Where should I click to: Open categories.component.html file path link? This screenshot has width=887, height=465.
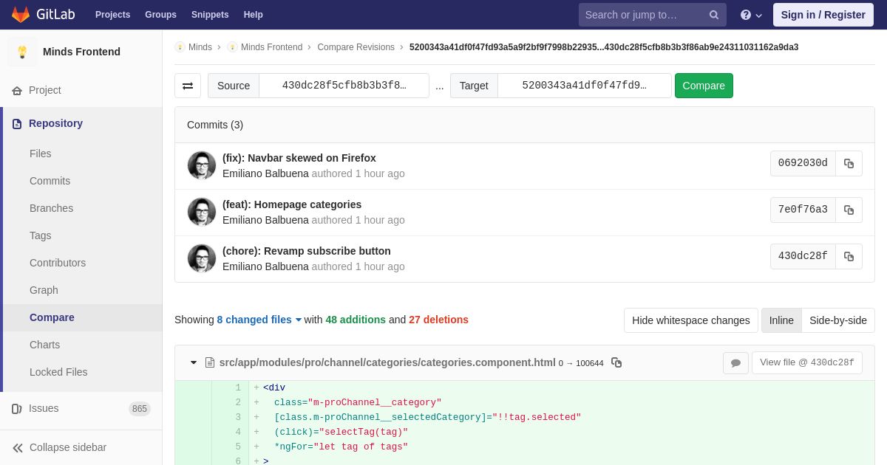pos(387,362)
